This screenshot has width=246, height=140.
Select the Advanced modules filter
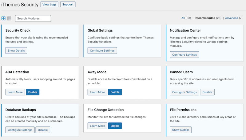coord(232,18)
